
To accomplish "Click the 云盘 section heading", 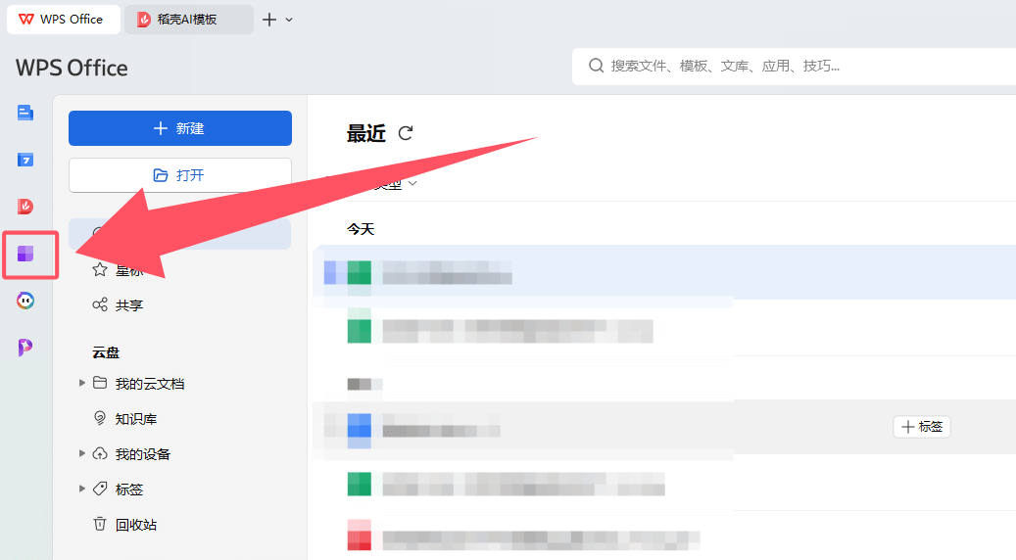I will (106, 352).
